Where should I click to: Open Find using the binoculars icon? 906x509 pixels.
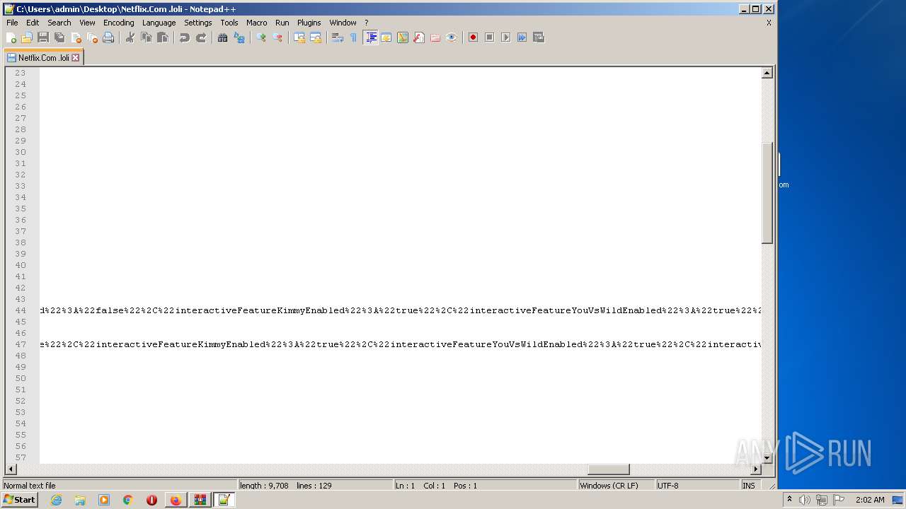pos(223,37)
